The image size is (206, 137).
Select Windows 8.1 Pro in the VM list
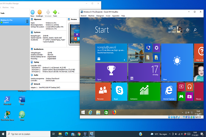15,21
